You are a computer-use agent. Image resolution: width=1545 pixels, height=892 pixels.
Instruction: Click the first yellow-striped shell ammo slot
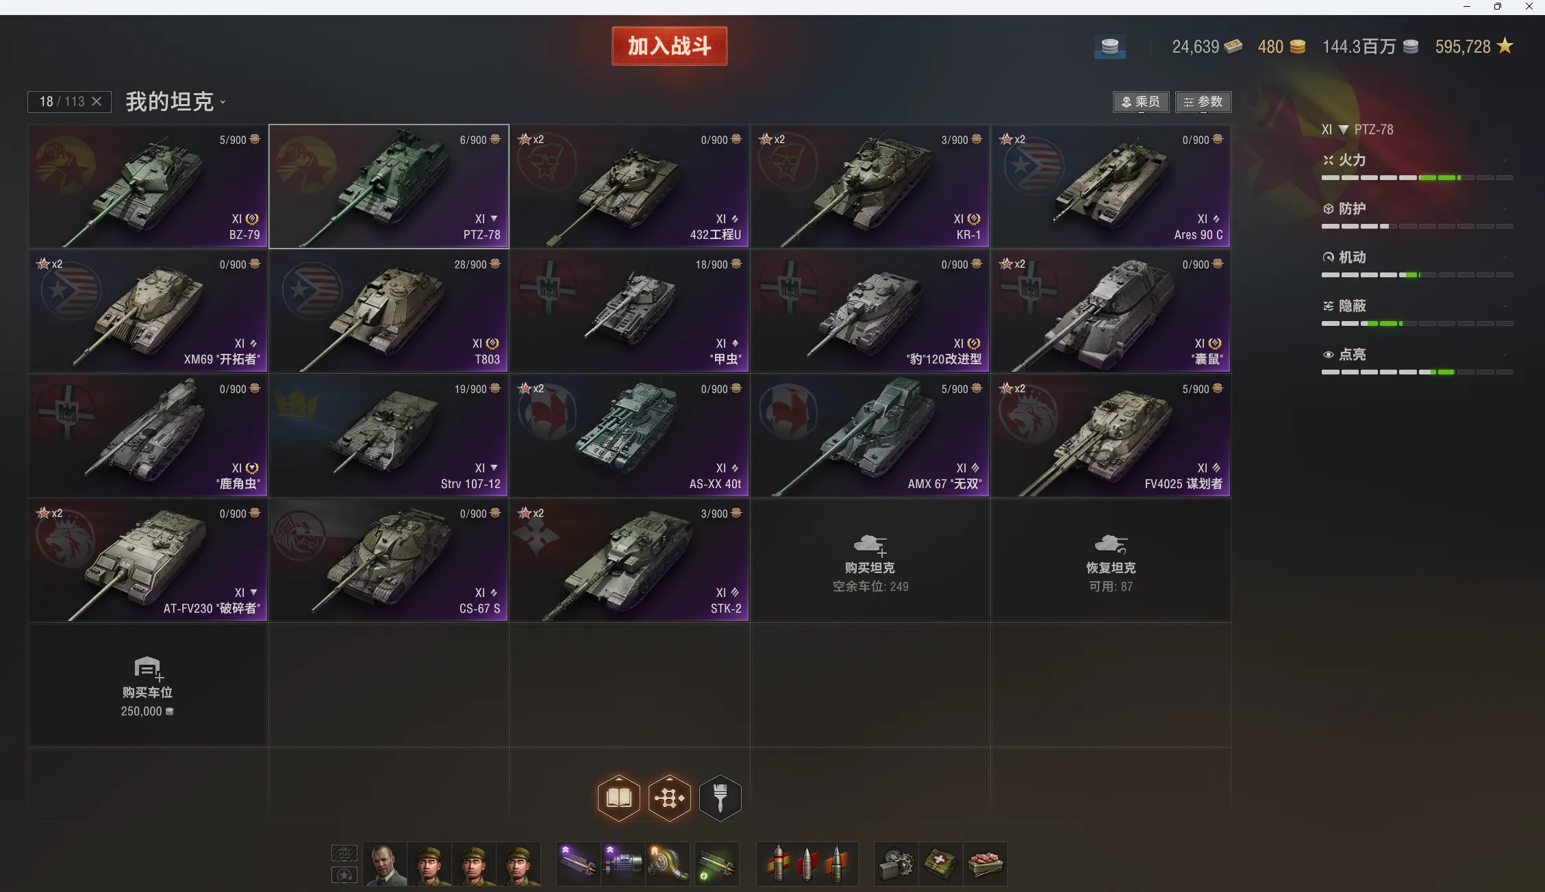point(778,864)
